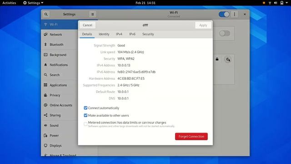Click the top bar volume icon
The image size is (291, 164).
(276, 3)
